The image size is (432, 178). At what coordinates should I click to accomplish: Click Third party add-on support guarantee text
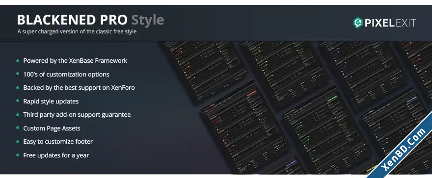pos(77,115)
